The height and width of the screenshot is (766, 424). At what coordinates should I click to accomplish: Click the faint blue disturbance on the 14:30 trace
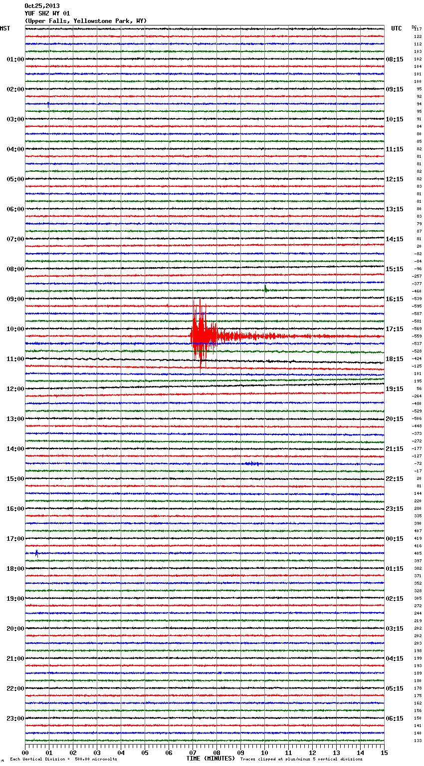(252, 463)
